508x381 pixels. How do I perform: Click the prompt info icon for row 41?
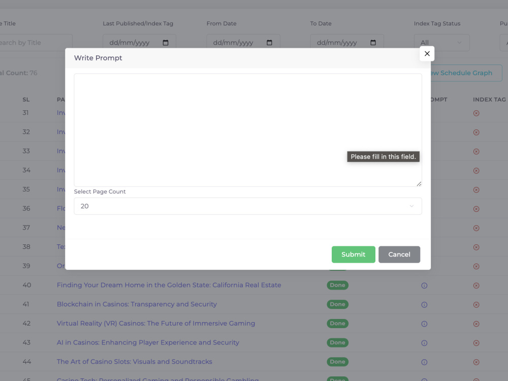[x=424, y=304]
